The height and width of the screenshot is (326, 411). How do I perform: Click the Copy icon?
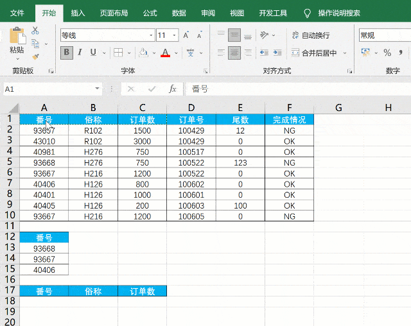(35, 44)
